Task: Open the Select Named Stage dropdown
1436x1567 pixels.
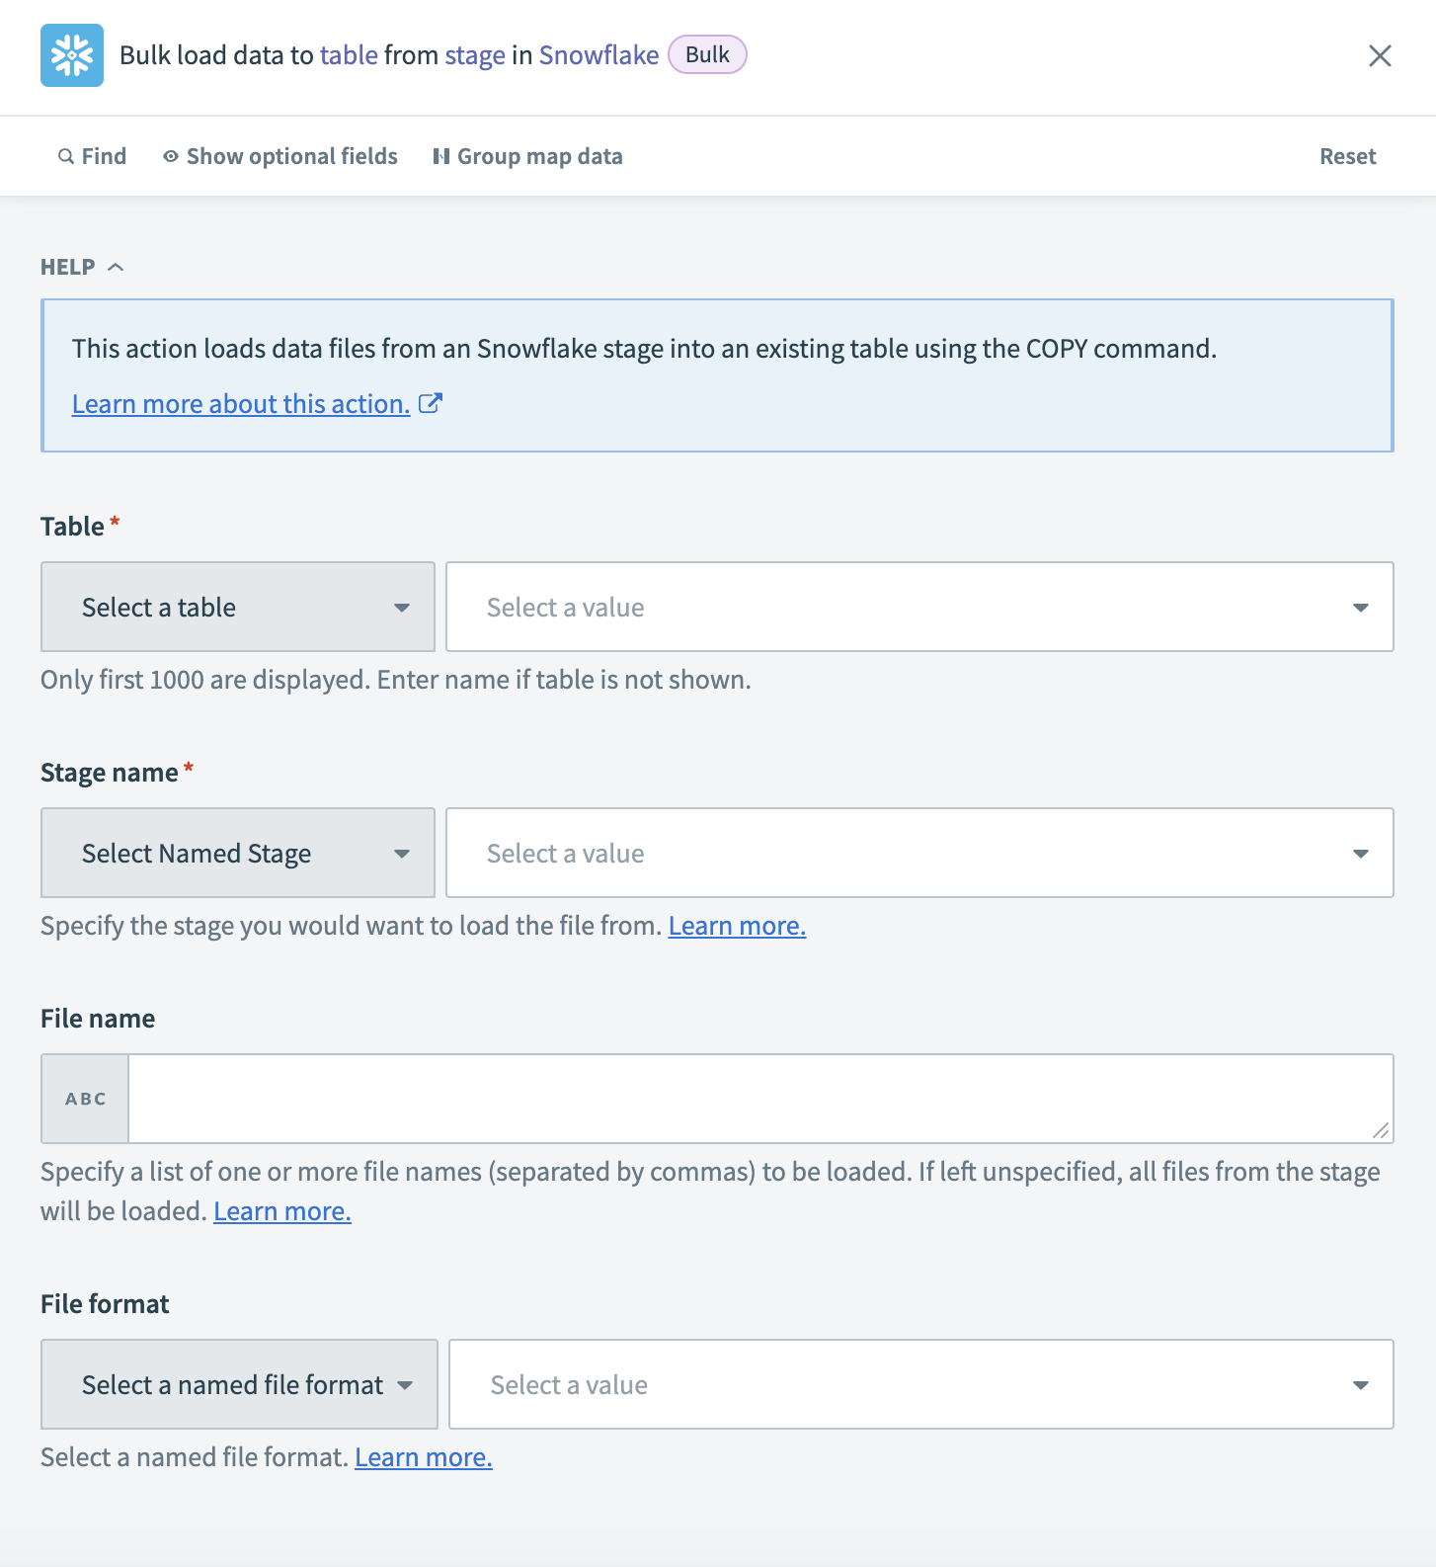Action: point(237,852)
